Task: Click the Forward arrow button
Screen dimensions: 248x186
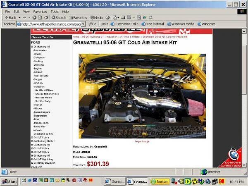Action: [x=24, y=17]
